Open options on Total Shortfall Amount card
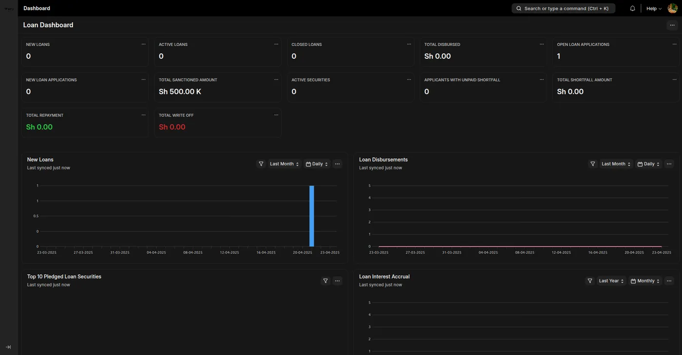Viewport: 682px width, 355px height. point(675,80)
